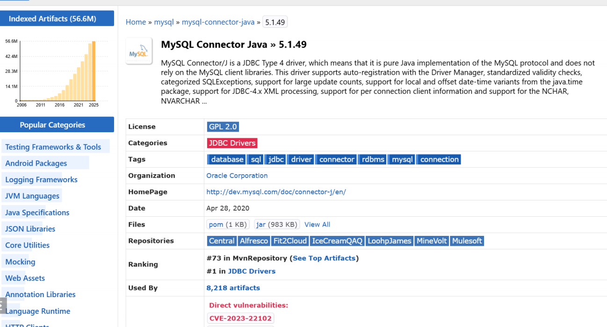The image size is (607, 327).
Task: Visit the dev.mysql.com connector-j homepage link
Action: (x=276, y=192)
